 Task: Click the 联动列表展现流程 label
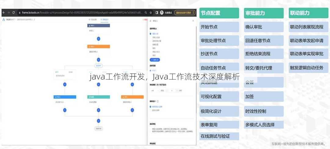pyautogui.click(x=306, y=27)
